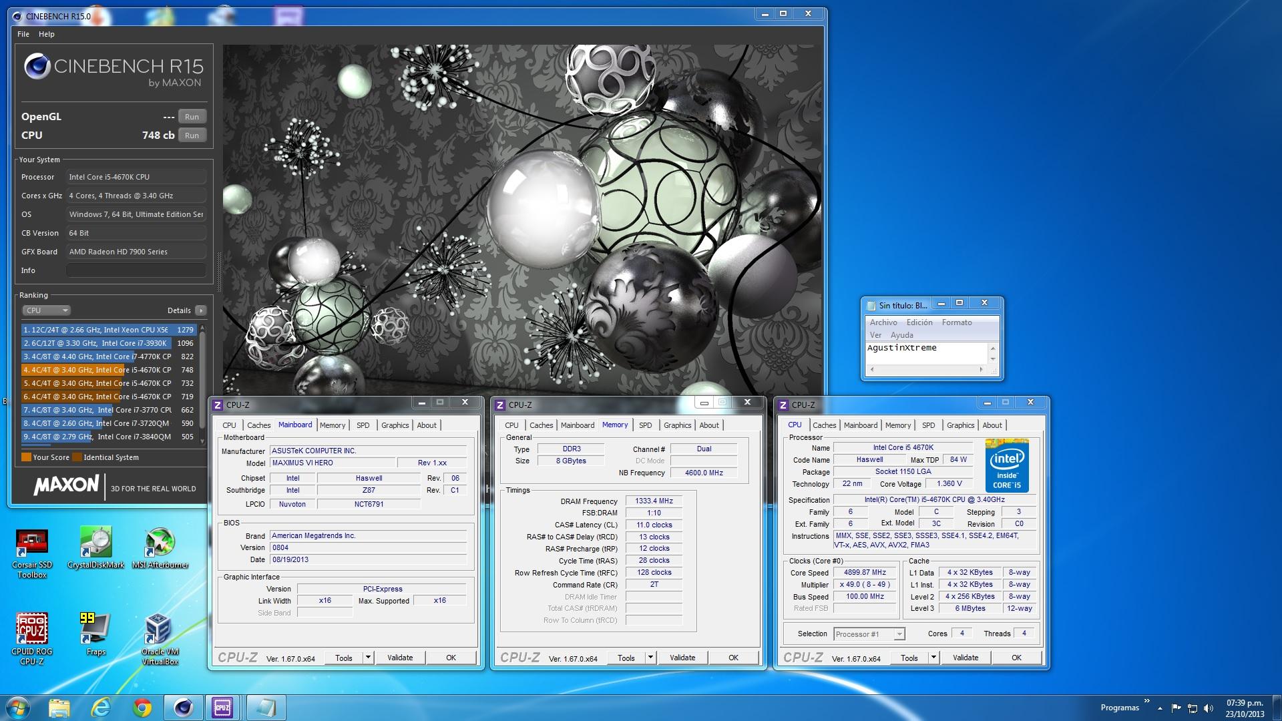Open Tools dropdown arrow in Memory CPU-Z
Image resolution: width=1282 pixels, height=721 pixels.
tap(650, 658)
